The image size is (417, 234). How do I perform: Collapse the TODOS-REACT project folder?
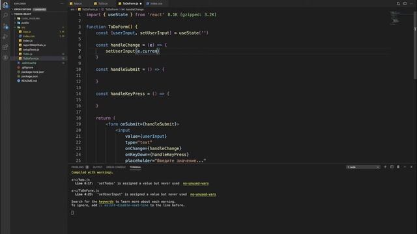[23, 14]
